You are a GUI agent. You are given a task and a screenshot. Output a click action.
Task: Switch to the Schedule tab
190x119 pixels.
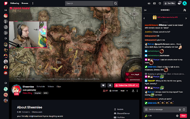click(41, 86)
